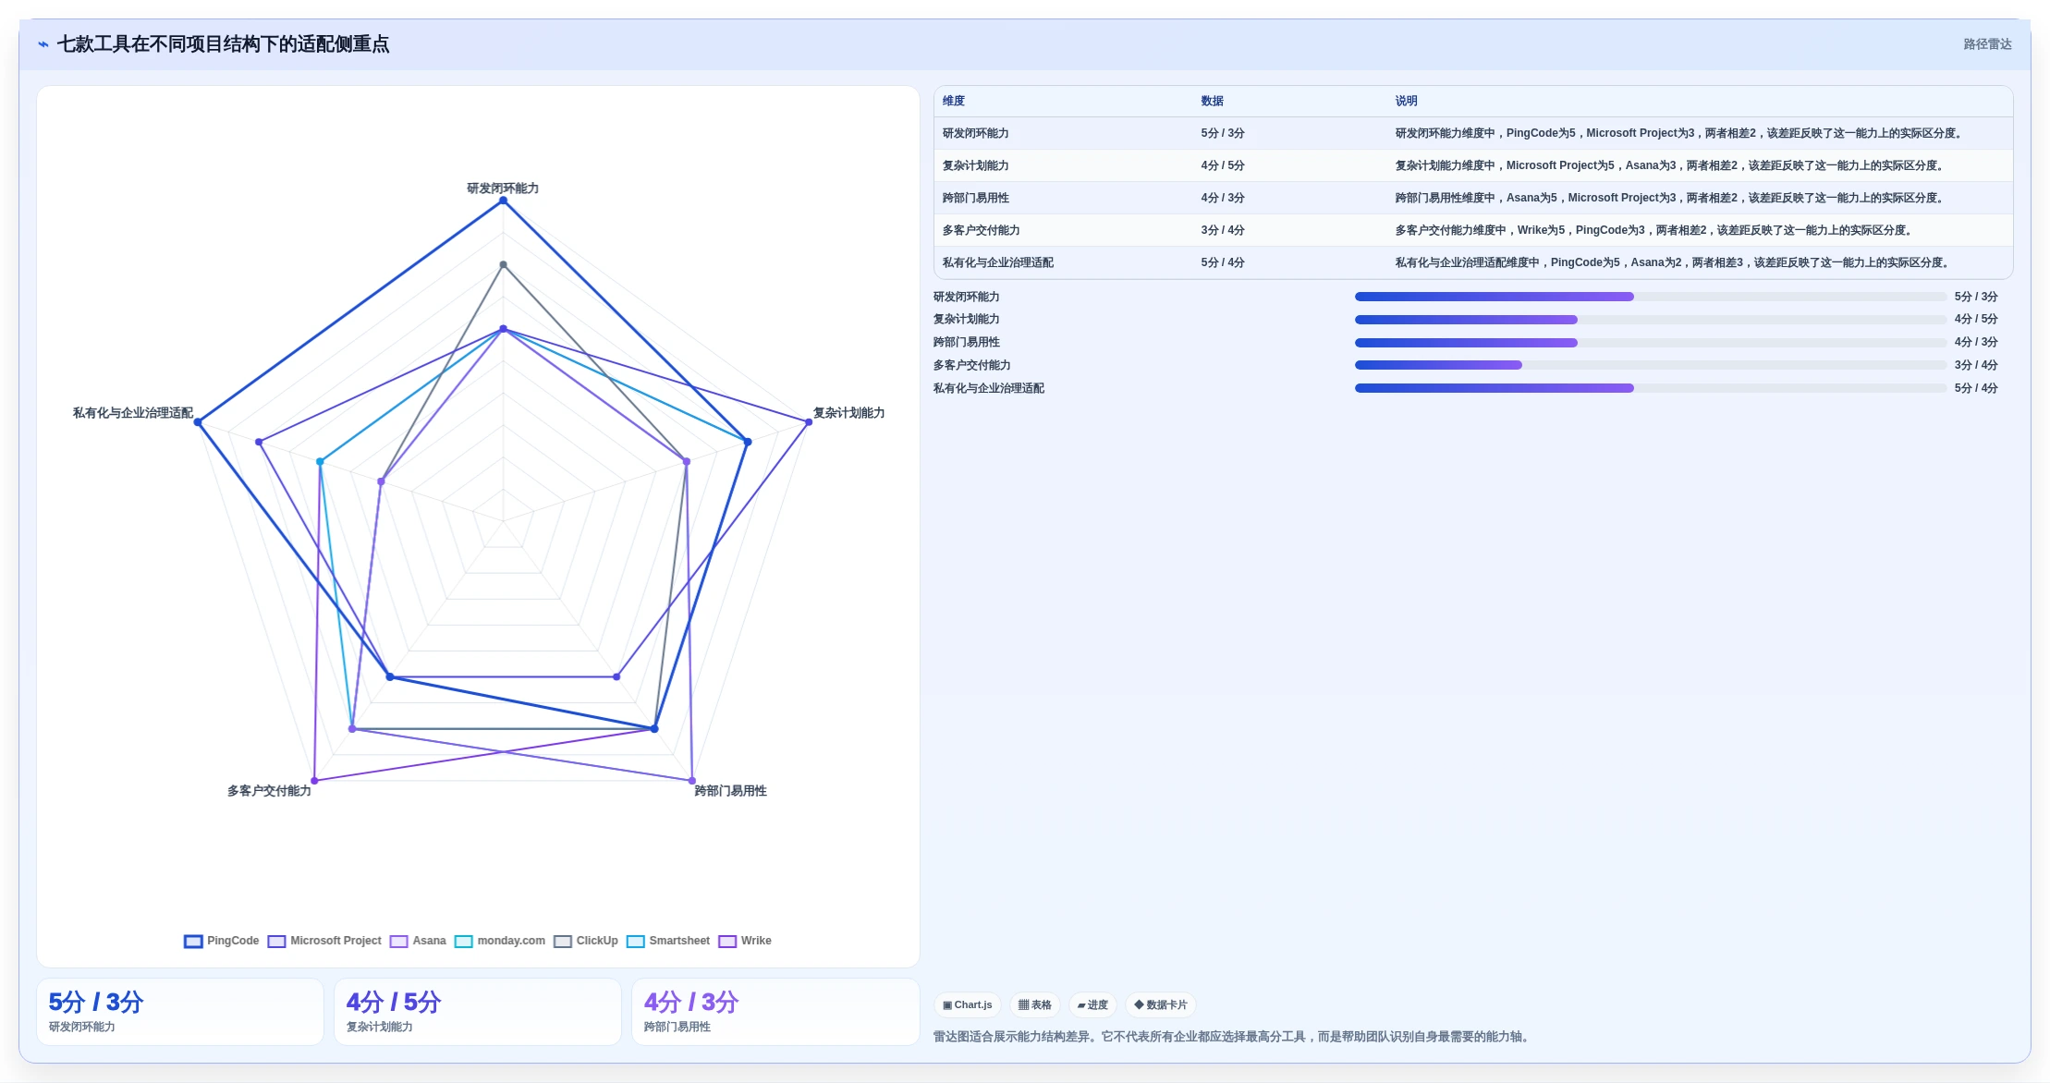Hide the monday.com dataset label
The width and height of the screenshot is (2050, 1083).
[x=511, y=941]
